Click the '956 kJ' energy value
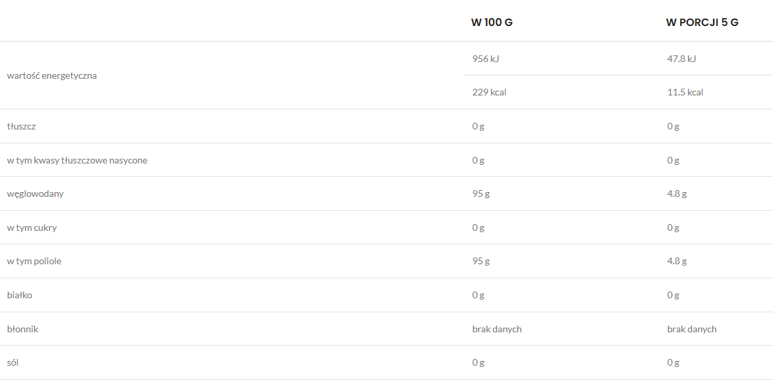 [x=485, y=59]
